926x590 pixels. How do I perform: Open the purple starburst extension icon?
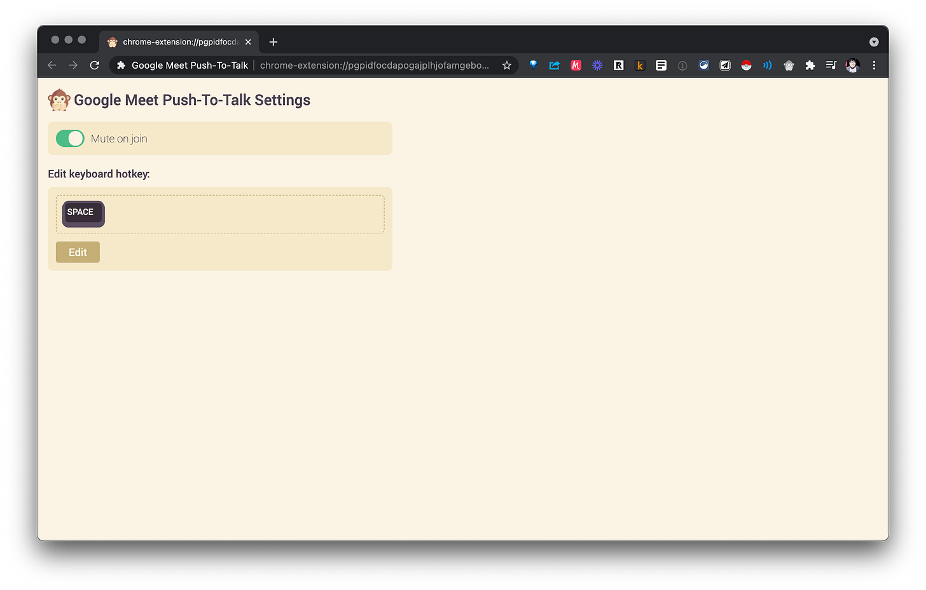[x=597, y=65]
